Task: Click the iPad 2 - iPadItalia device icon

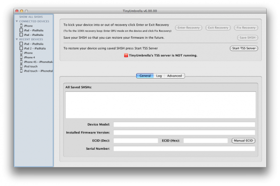Action: pyautogui.click(x=21, y=48)
